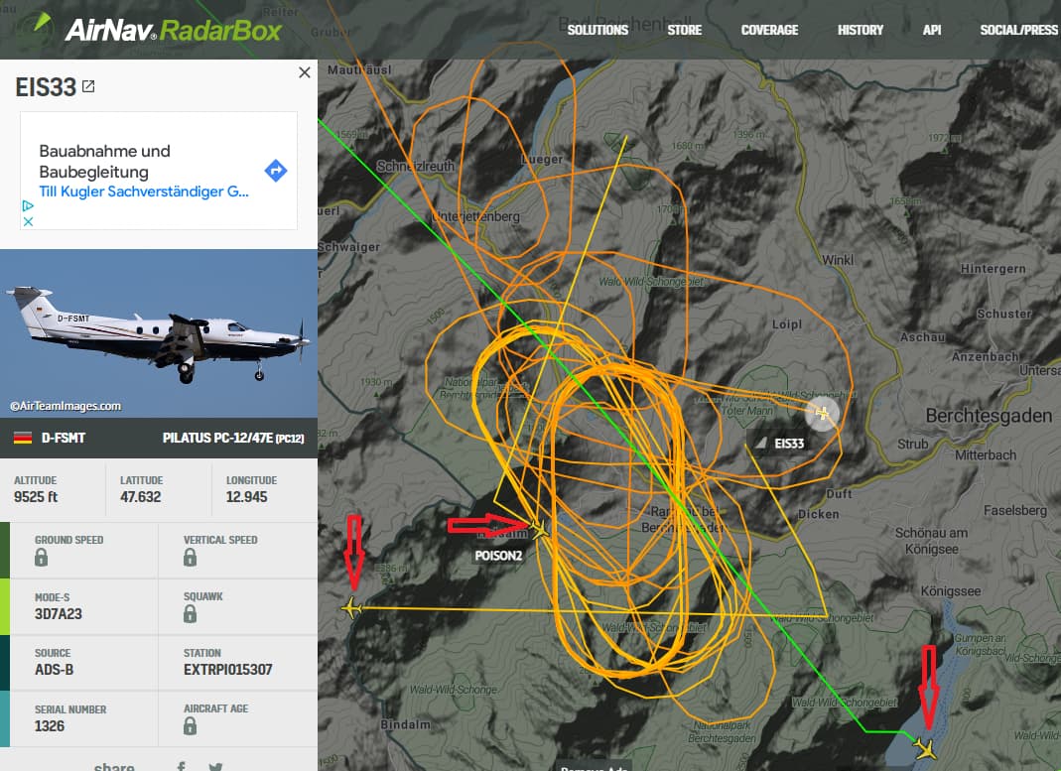Viewport: 1061px width, 771px height.
Task: Open the Store menu item
Action: coord(684,30)
